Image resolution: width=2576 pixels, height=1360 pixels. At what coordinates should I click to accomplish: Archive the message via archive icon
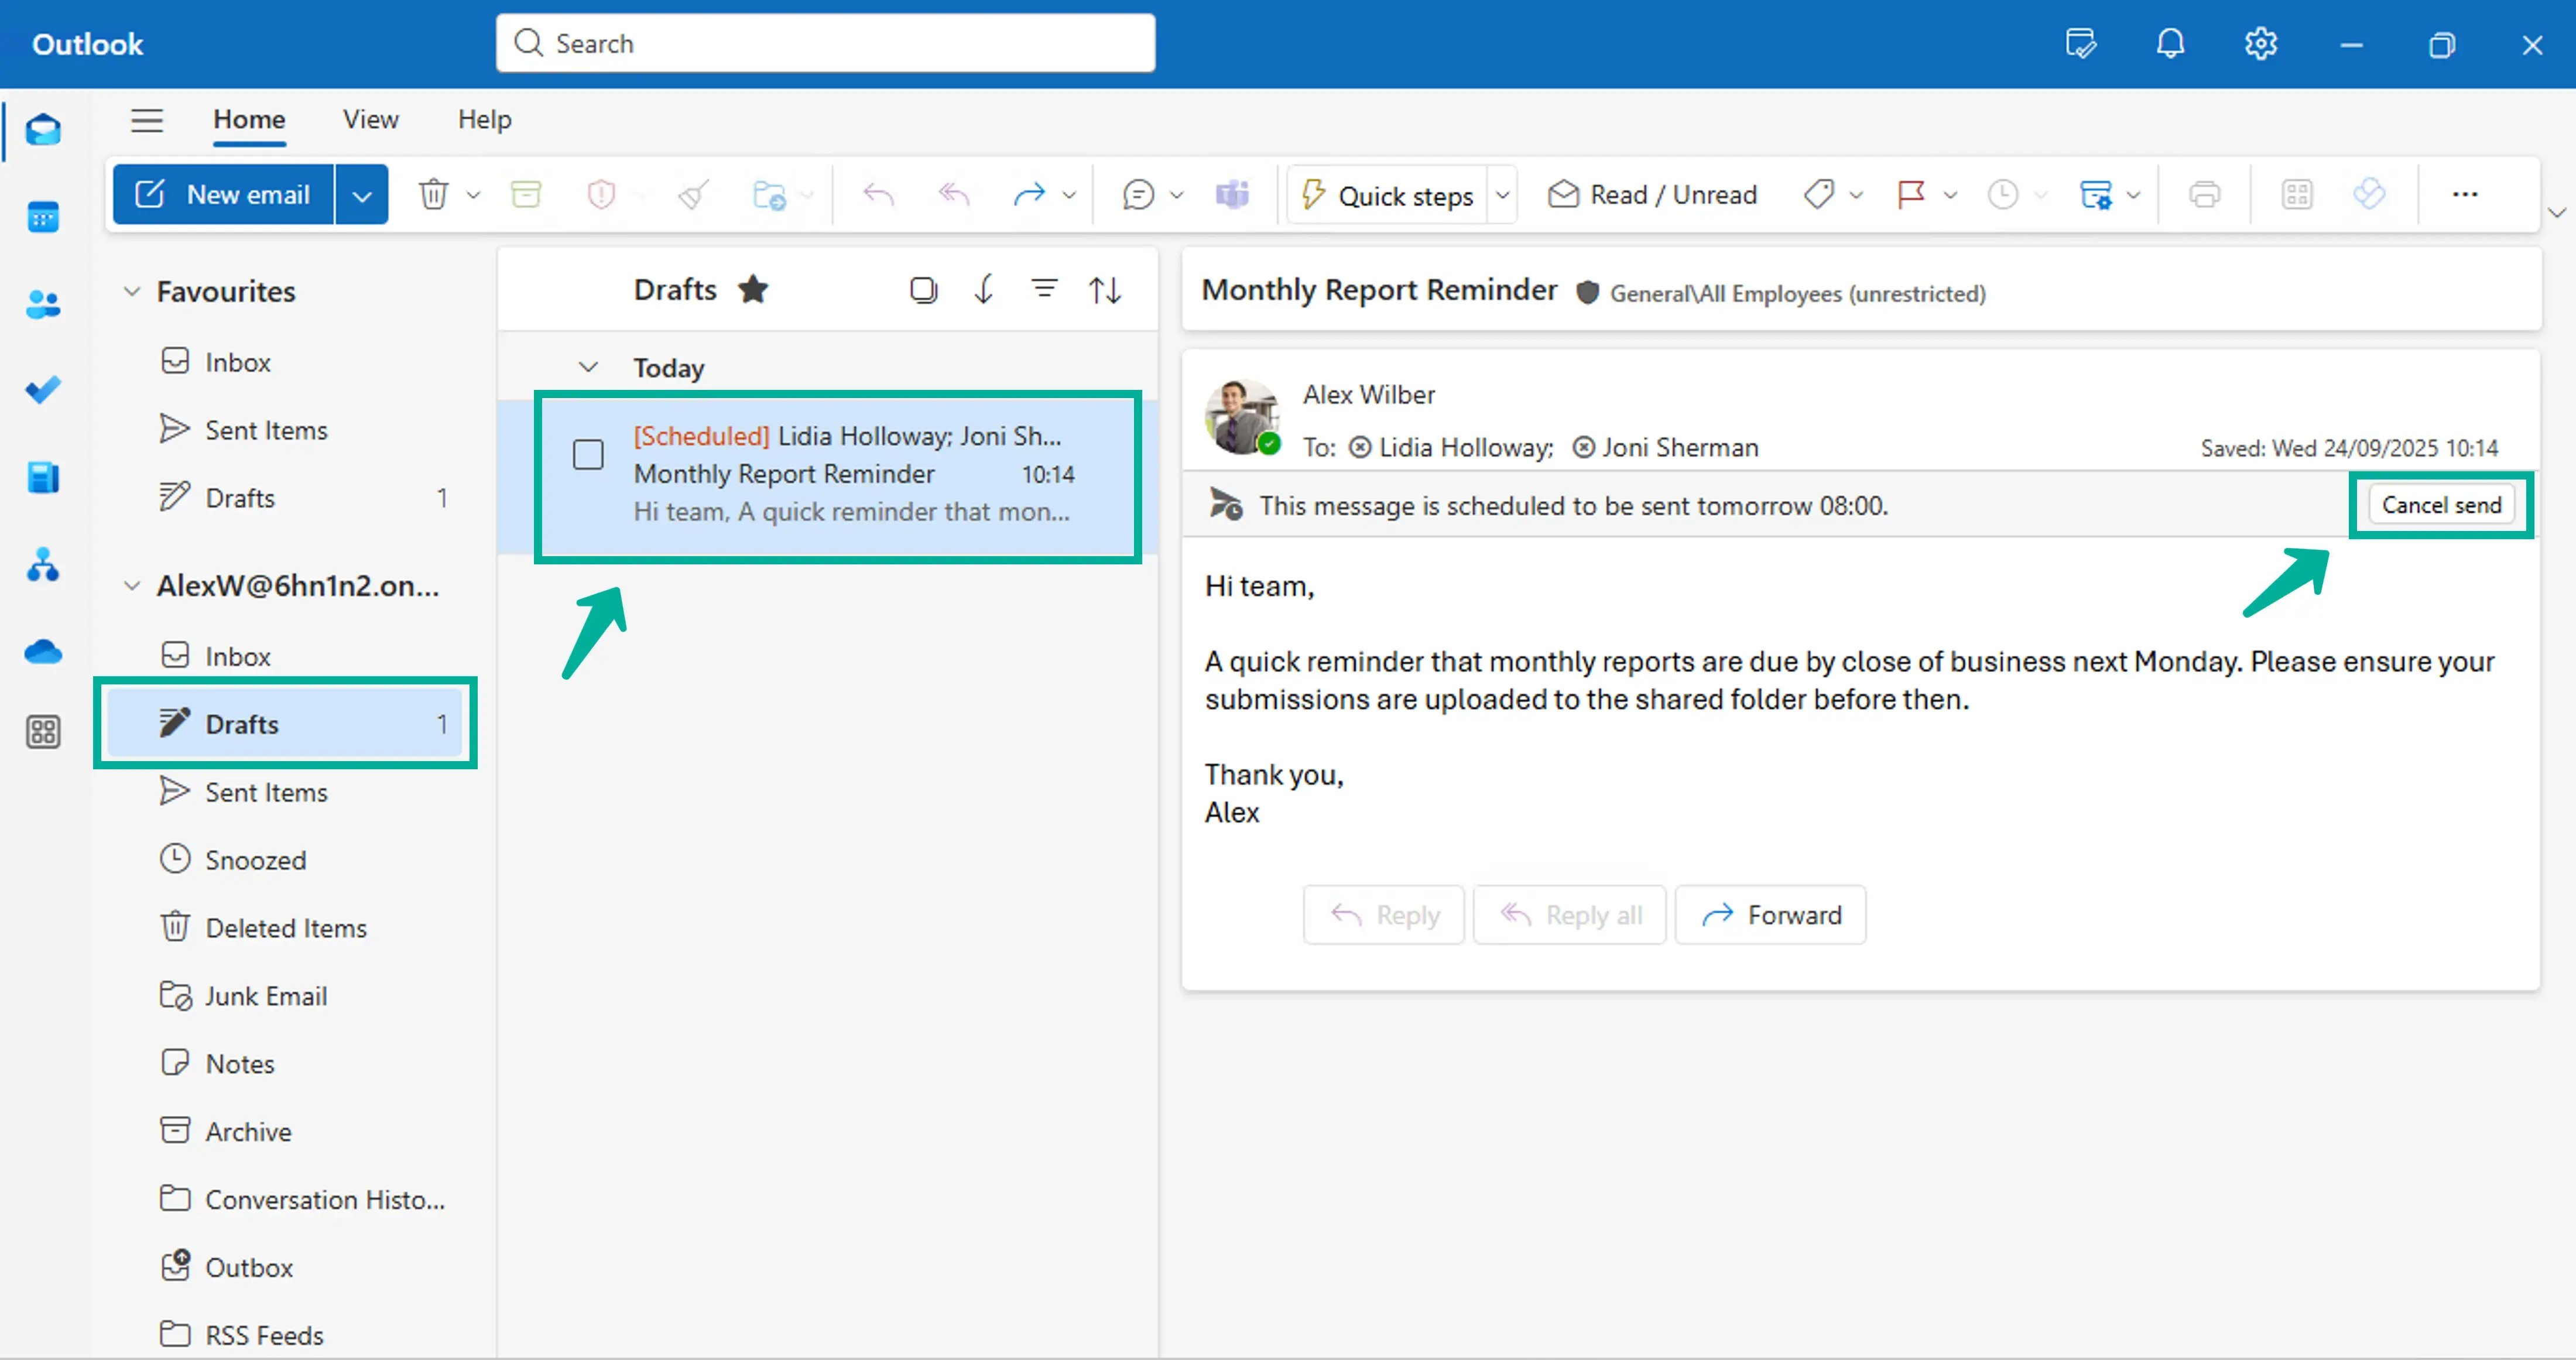pyautogui.click(x=526, y=194)
